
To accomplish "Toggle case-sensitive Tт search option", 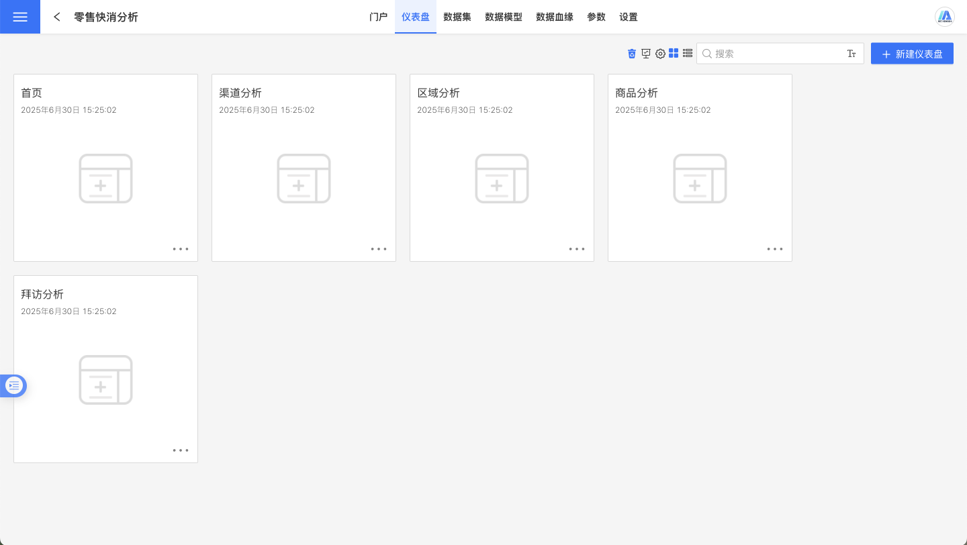I will coord(851,54).
